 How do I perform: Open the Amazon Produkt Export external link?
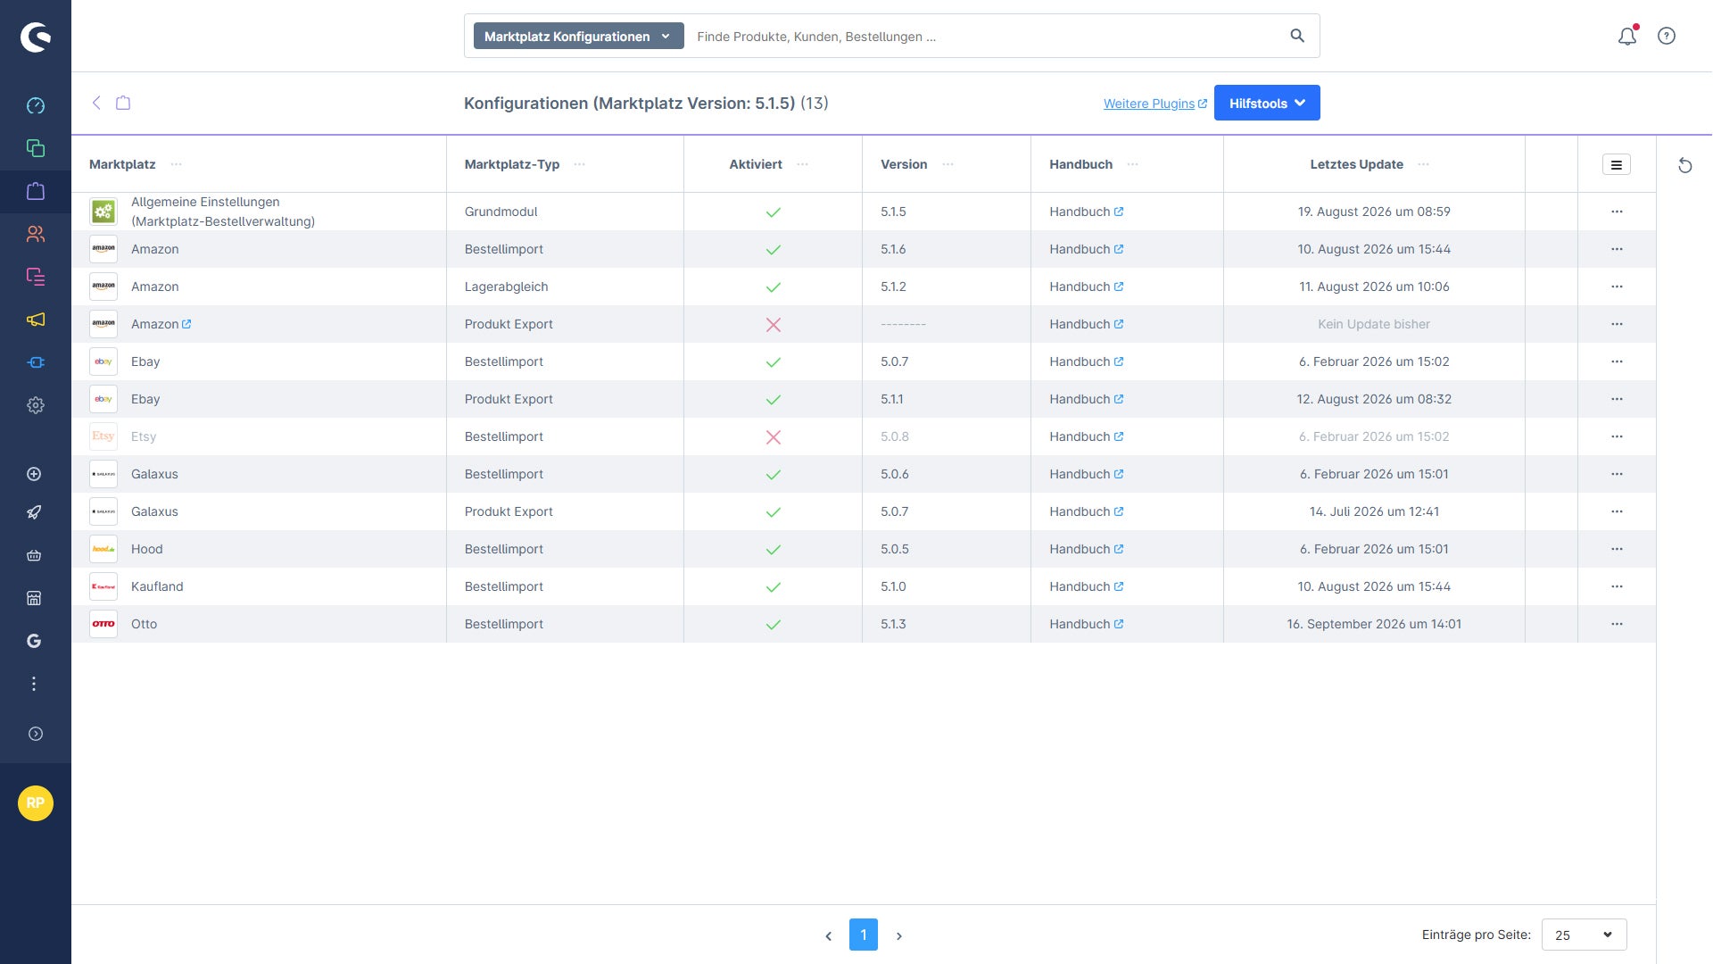coord(186,324)
